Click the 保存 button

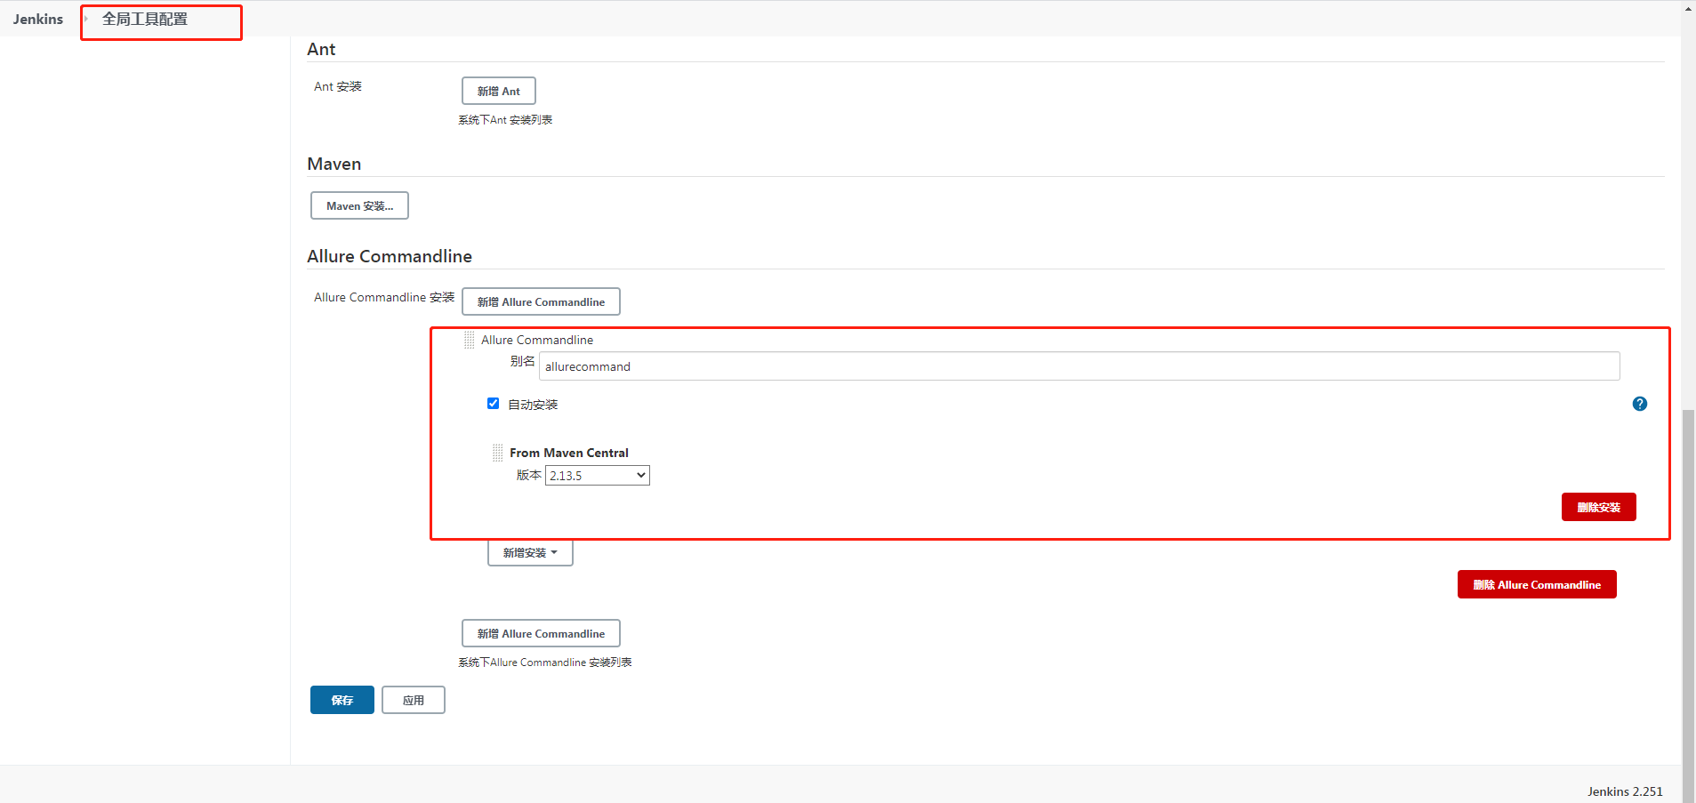(342, 700)
